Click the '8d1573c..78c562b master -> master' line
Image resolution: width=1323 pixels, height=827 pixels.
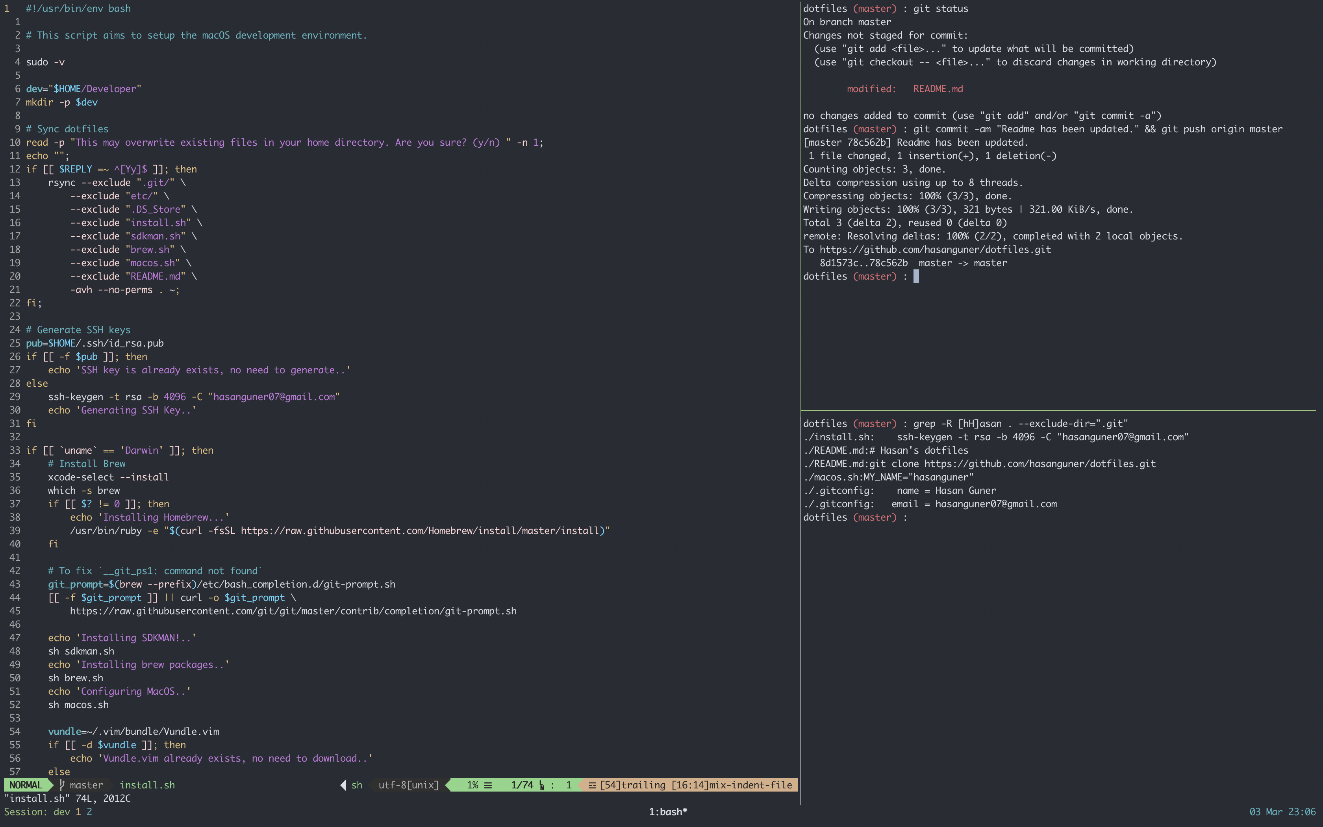913,263
